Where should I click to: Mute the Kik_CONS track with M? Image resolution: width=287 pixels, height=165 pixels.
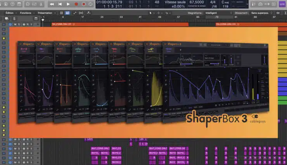click(15, 24)
